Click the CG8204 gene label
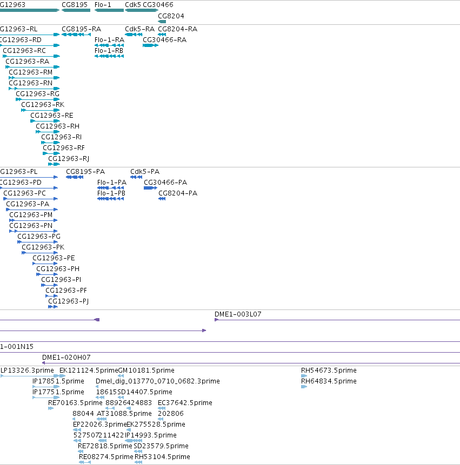Viewport: 460px width, 465px height. (171, 16)
